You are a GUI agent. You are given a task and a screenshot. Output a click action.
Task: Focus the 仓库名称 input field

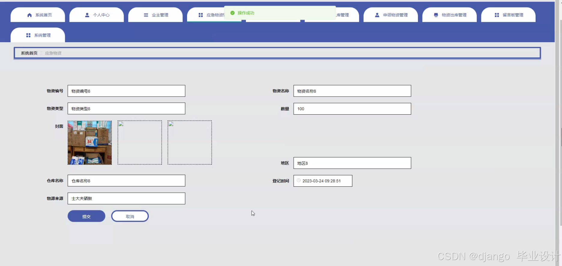click(x=126, y=181)
